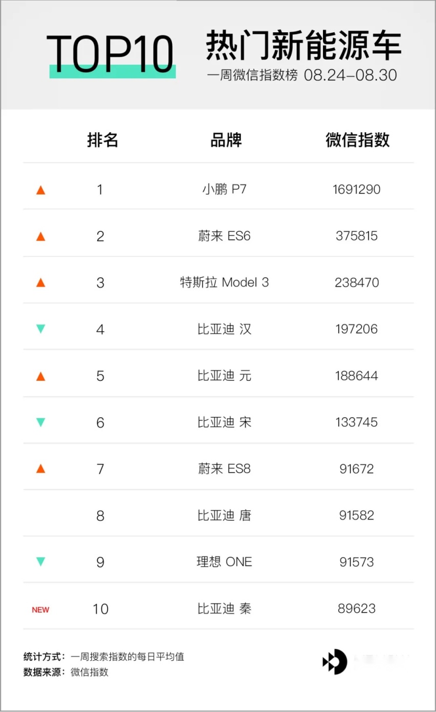Click the 比亚迪 秦 index value 89623
The image size is (436, 712).
click(357, 608)
